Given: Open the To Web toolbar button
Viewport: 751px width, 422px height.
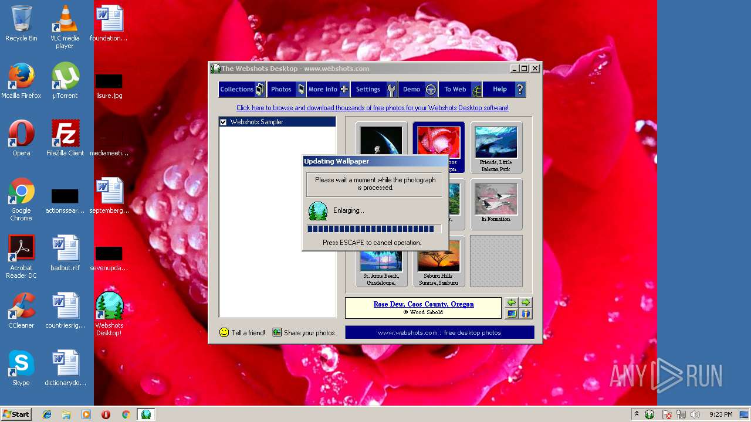Looking at the screenshot, I should (461, 89).
